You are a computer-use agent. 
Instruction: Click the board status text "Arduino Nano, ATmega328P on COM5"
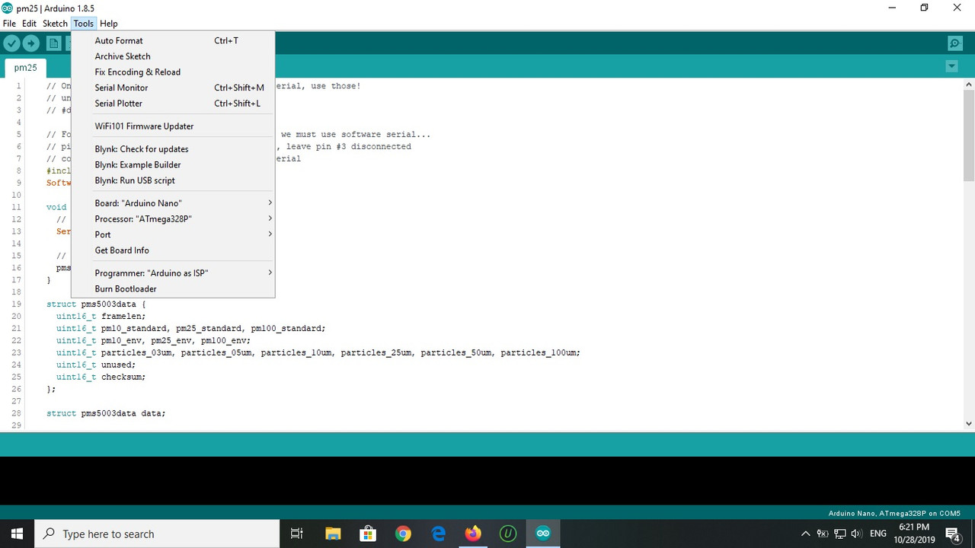(894, 514)
